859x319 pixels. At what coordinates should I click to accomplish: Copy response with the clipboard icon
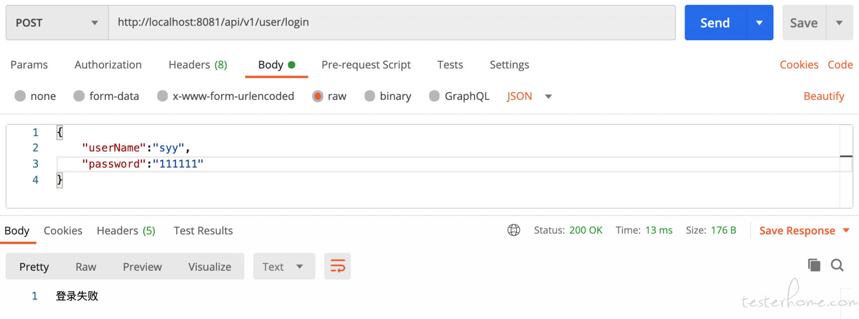(x=814, y=265)
